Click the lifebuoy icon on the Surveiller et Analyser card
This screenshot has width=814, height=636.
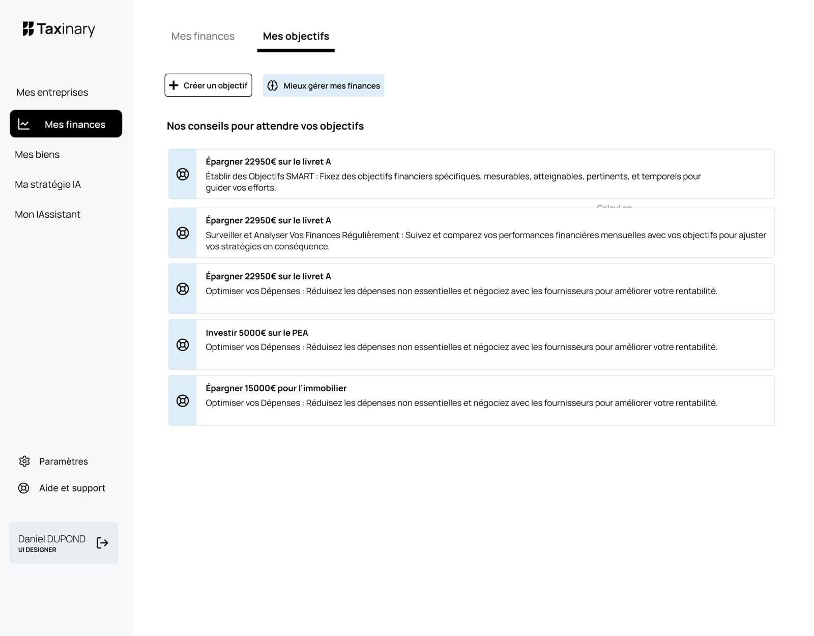[183, 233]
